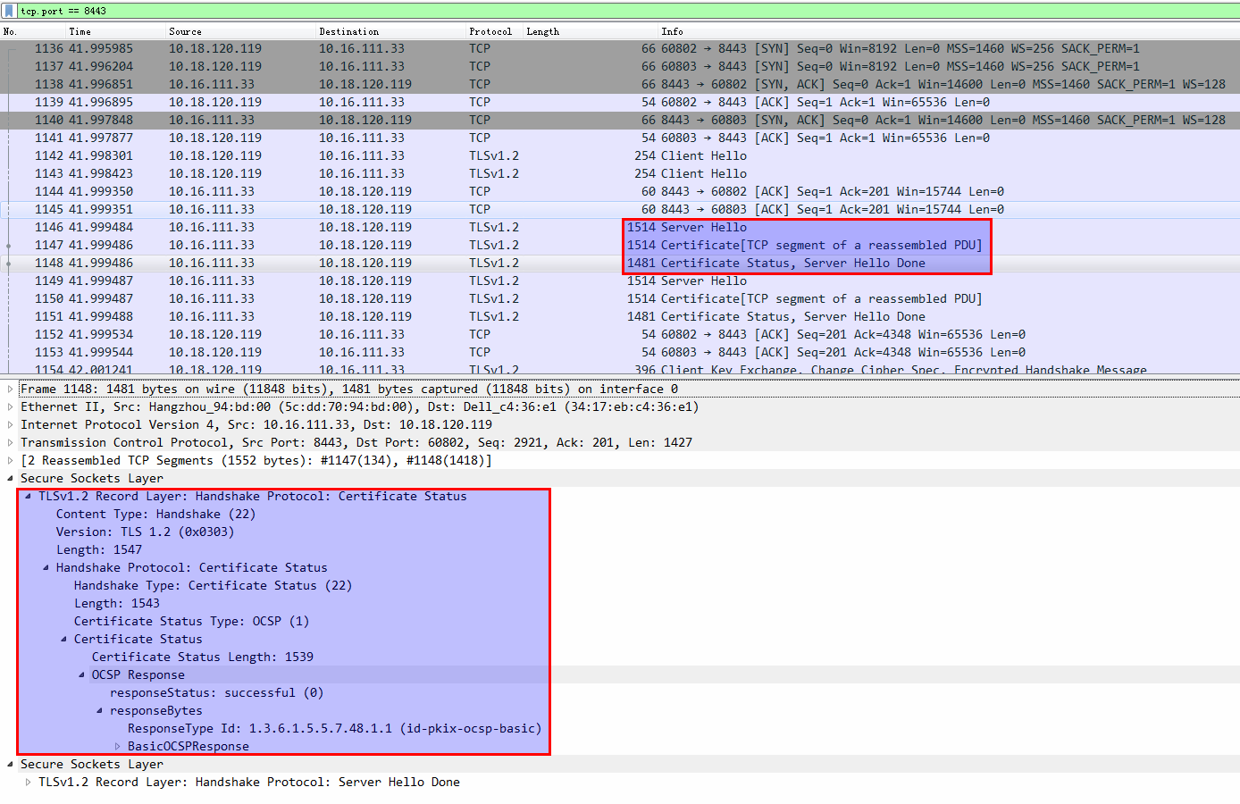Image resolution: width=1240 pixels, height=804 pixels.
Task: Sort packets by Time column header
Action: click(116, 31)
